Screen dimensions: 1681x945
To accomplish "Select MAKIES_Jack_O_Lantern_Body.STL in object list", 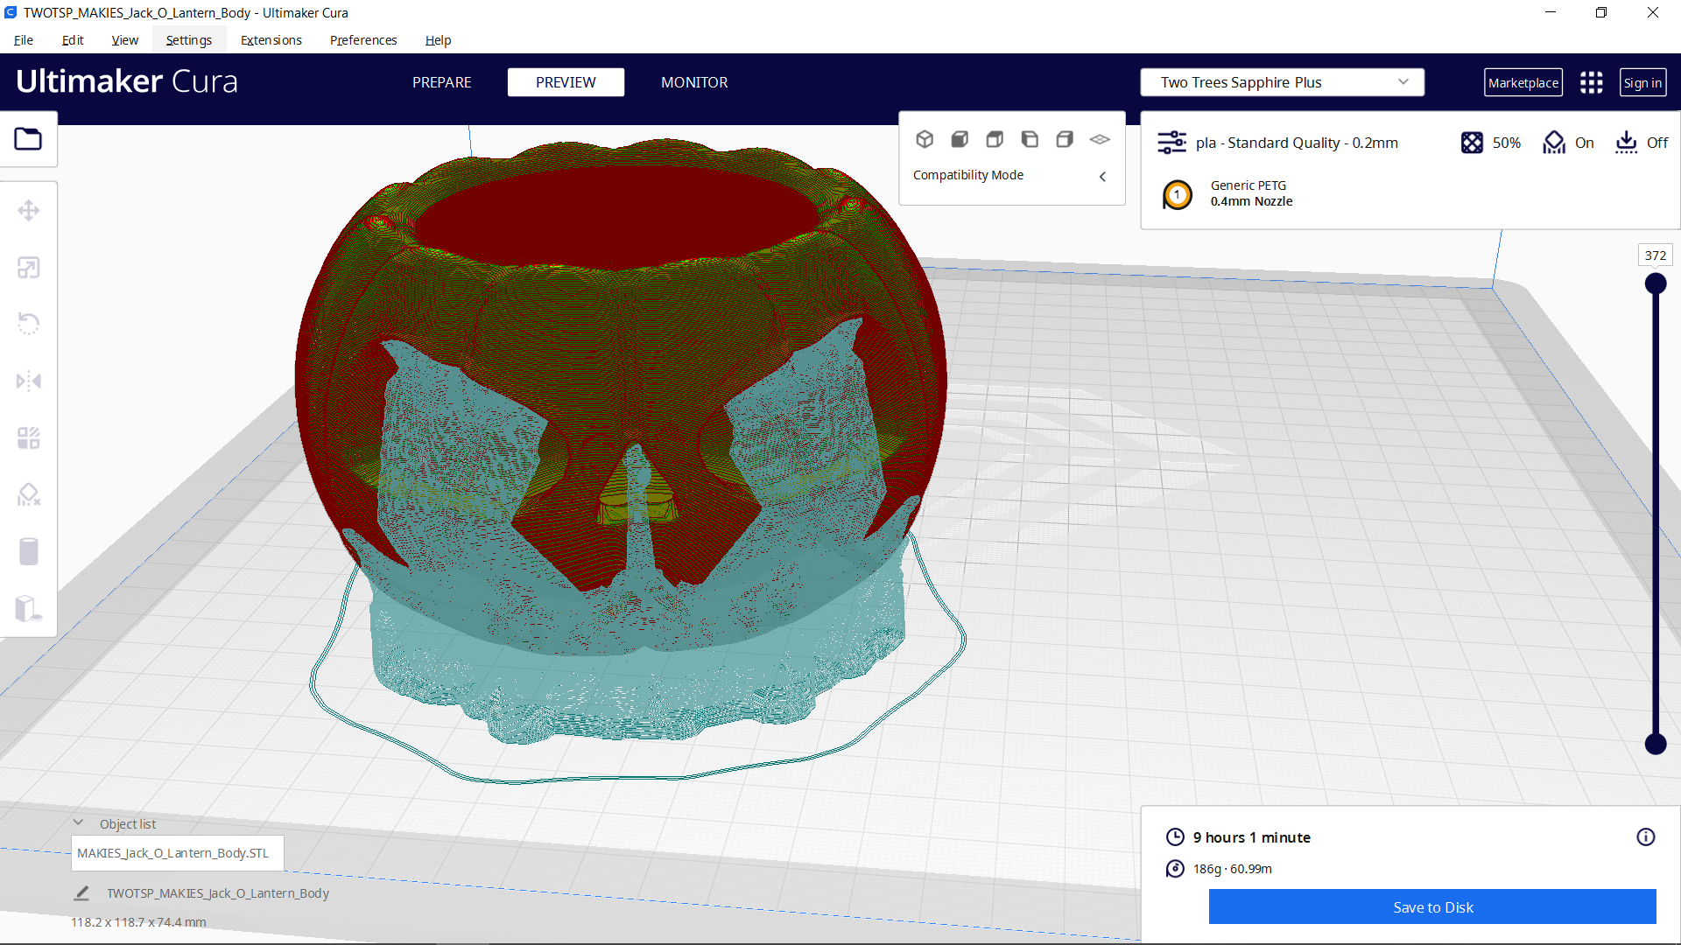I will click(x=177, y=853).
